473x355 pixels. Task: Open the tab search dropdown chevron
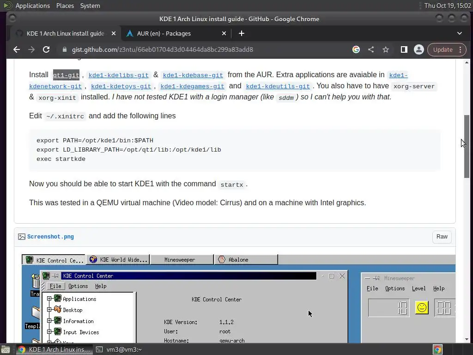(460, 33)
